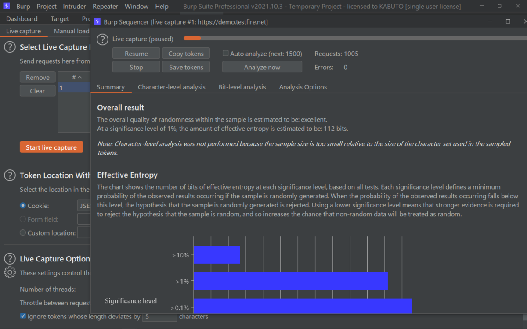Click Start live capture button
The height and width of the screenshot is (329, 527).
51,147
